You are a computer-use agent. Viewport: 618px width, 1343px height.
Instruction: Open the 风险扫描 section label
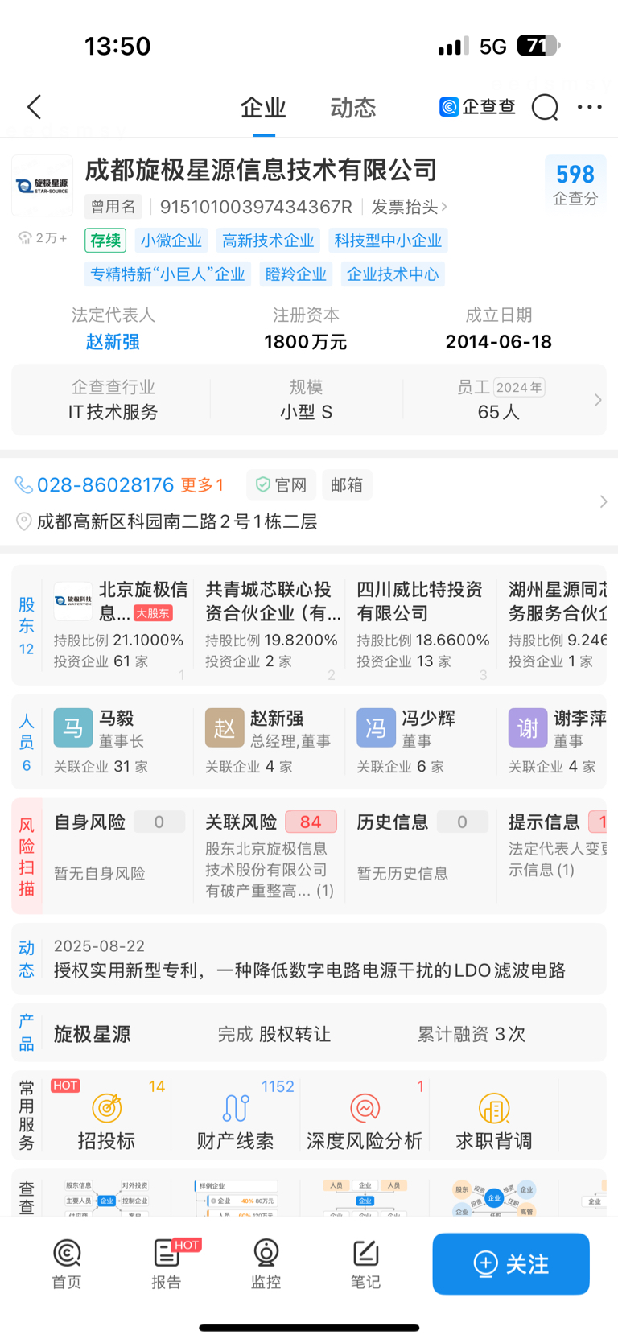click(x=27, y=856)
